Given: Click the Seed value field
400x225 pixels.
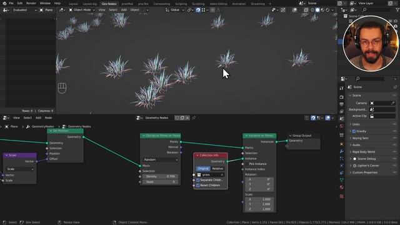Looking at the screenshot, I should tap(161, 182).
